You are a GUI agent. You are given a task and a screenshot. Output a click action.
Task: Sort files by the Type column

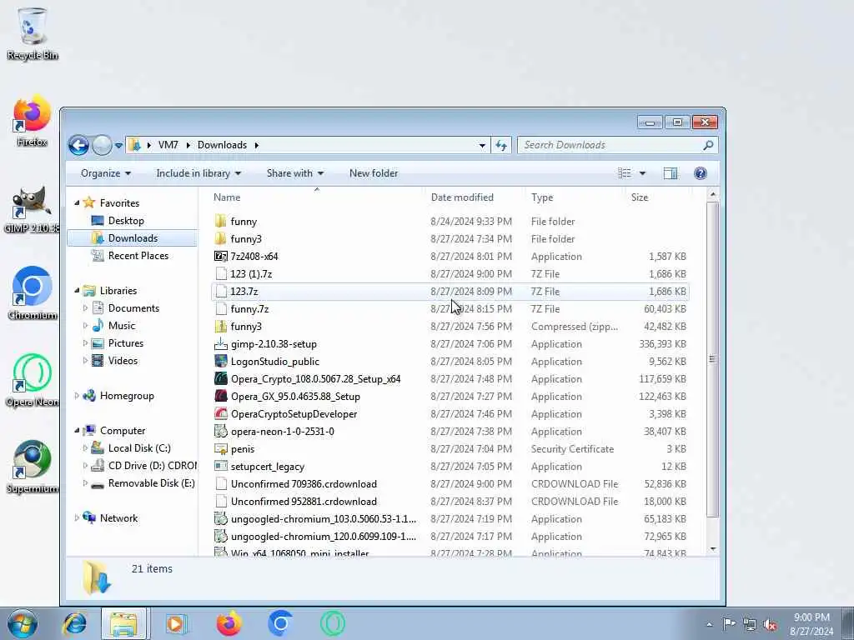pyautogui.click(x=575, y=197)
